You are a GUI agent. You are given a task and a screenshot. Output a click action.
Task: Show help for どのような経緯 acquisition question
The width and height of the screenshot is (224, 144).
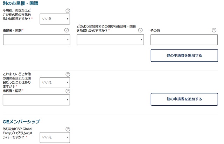140,30
